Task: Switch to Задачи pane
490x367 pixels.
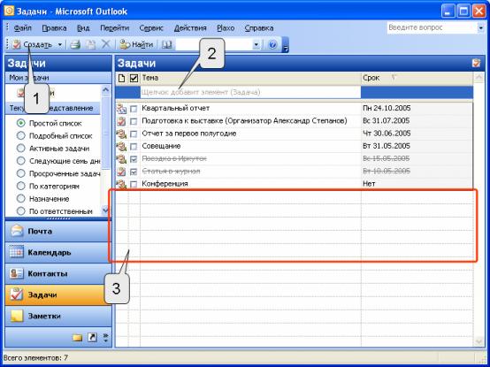Action: 58,294
